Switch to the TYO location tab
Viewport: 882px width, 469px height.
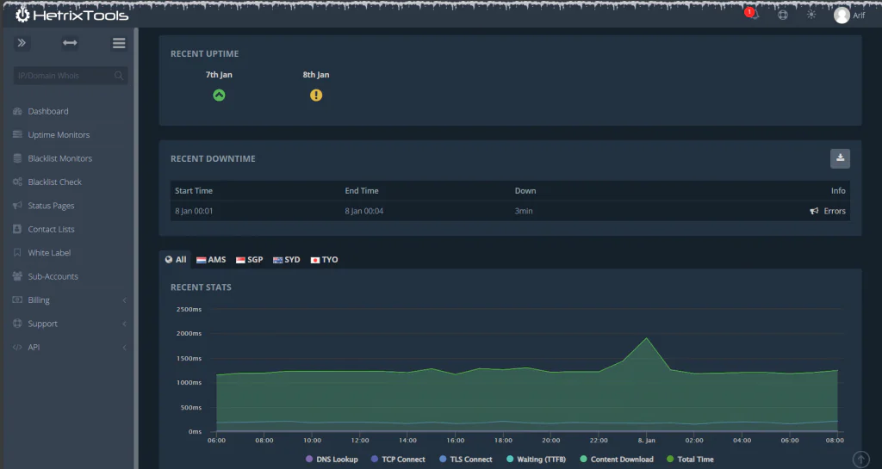click(x=324, y=260)
